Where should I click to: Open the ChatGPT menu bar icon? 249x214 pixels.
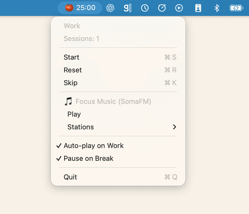(110, 8)
